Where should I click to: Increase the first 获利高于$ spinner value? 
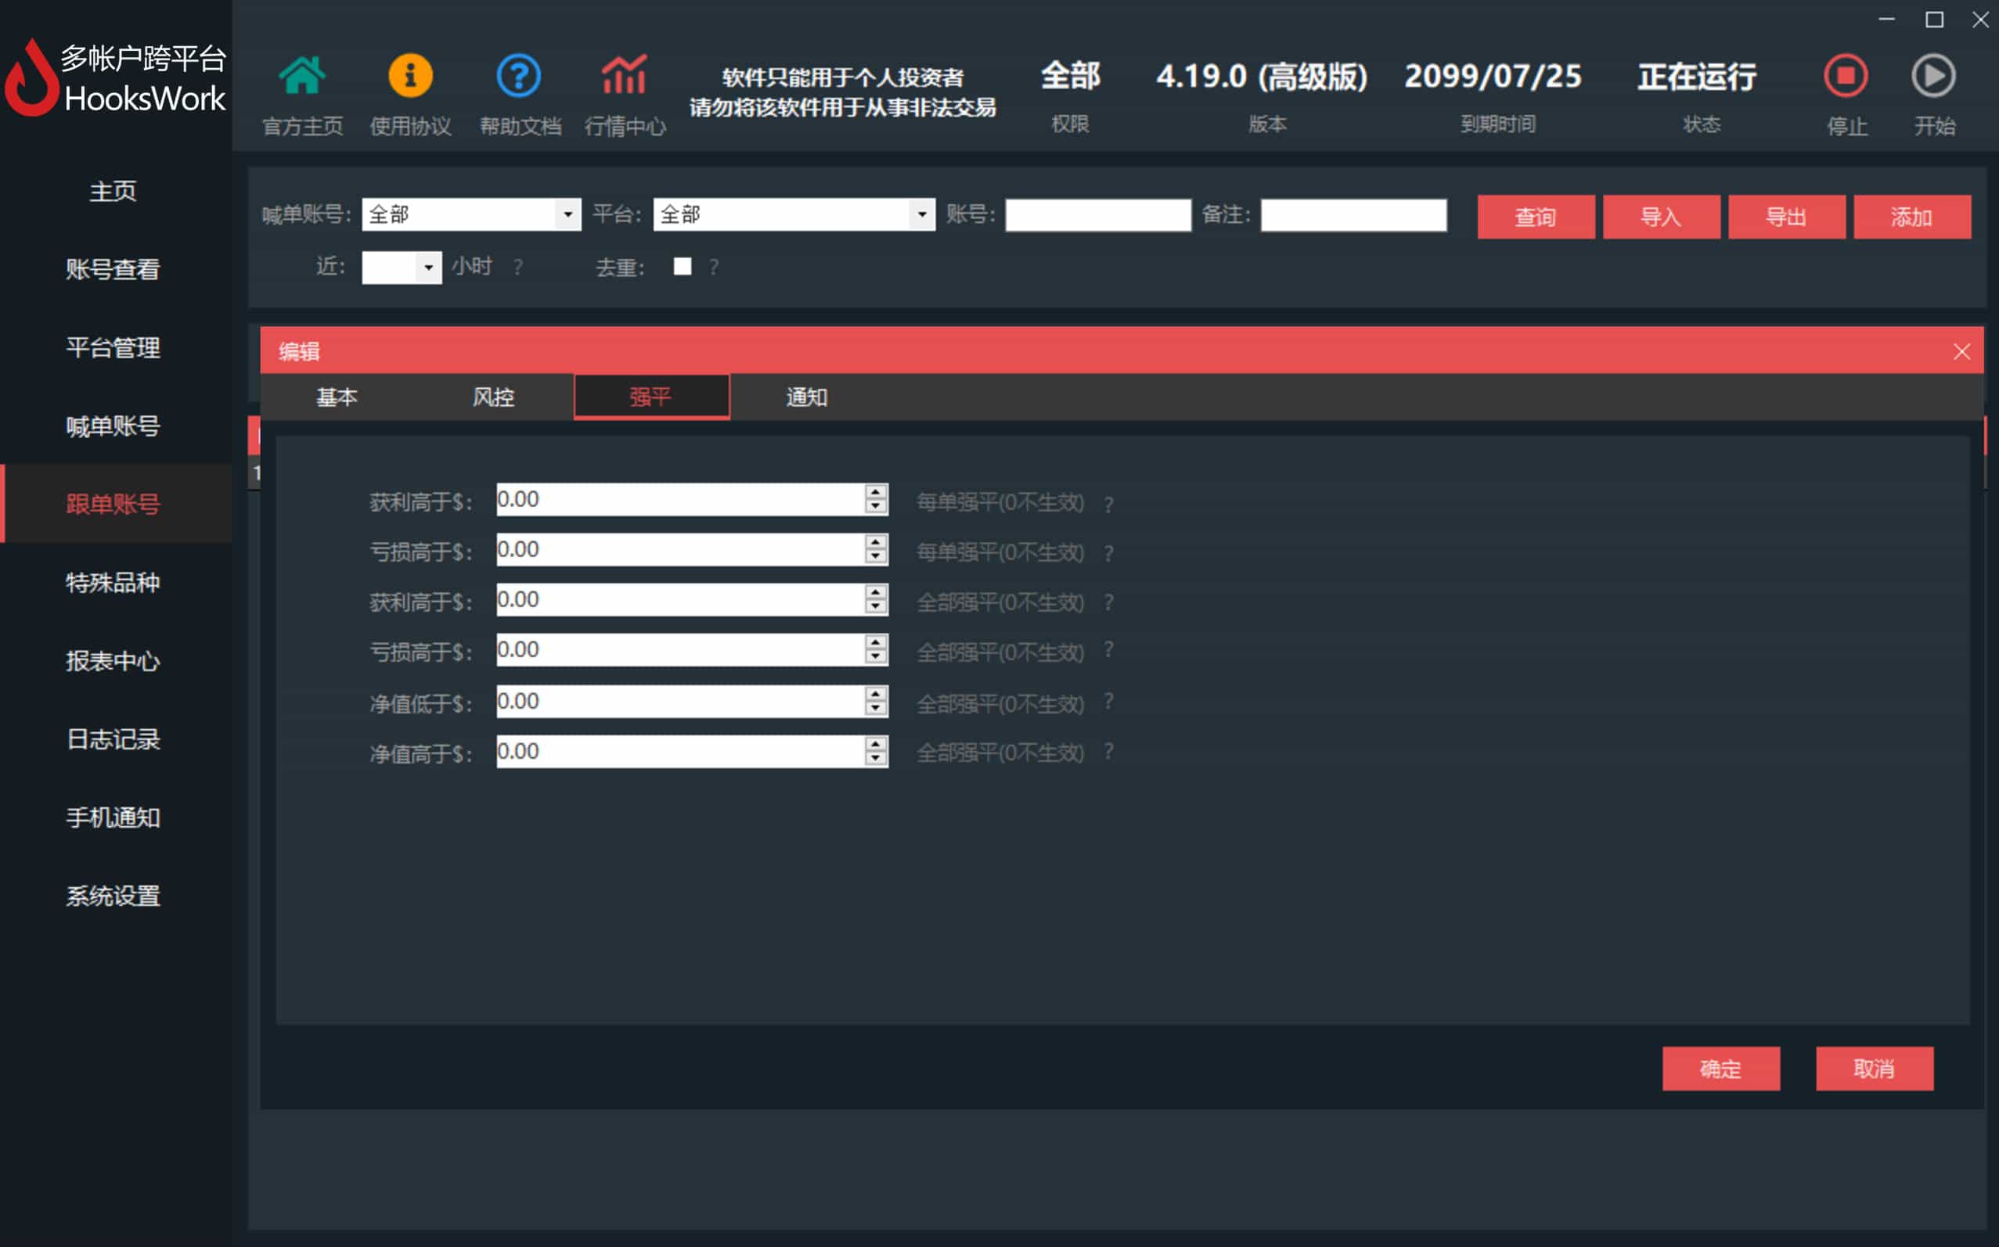tap(875, 491)
